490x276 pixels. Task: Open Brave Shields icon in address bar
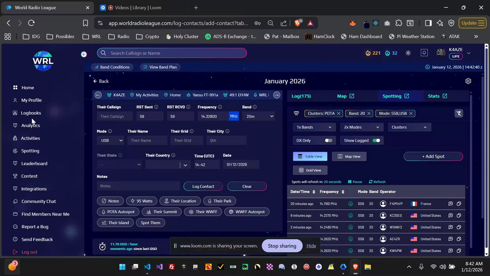(x=298, y=23)
